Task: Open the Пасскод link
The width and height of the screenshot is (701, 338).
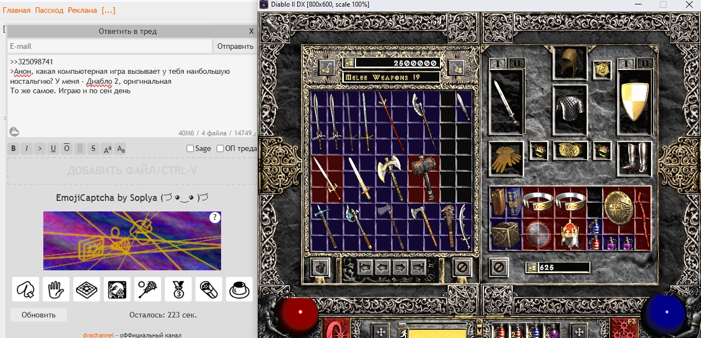Action: click(x=49, y=11)
